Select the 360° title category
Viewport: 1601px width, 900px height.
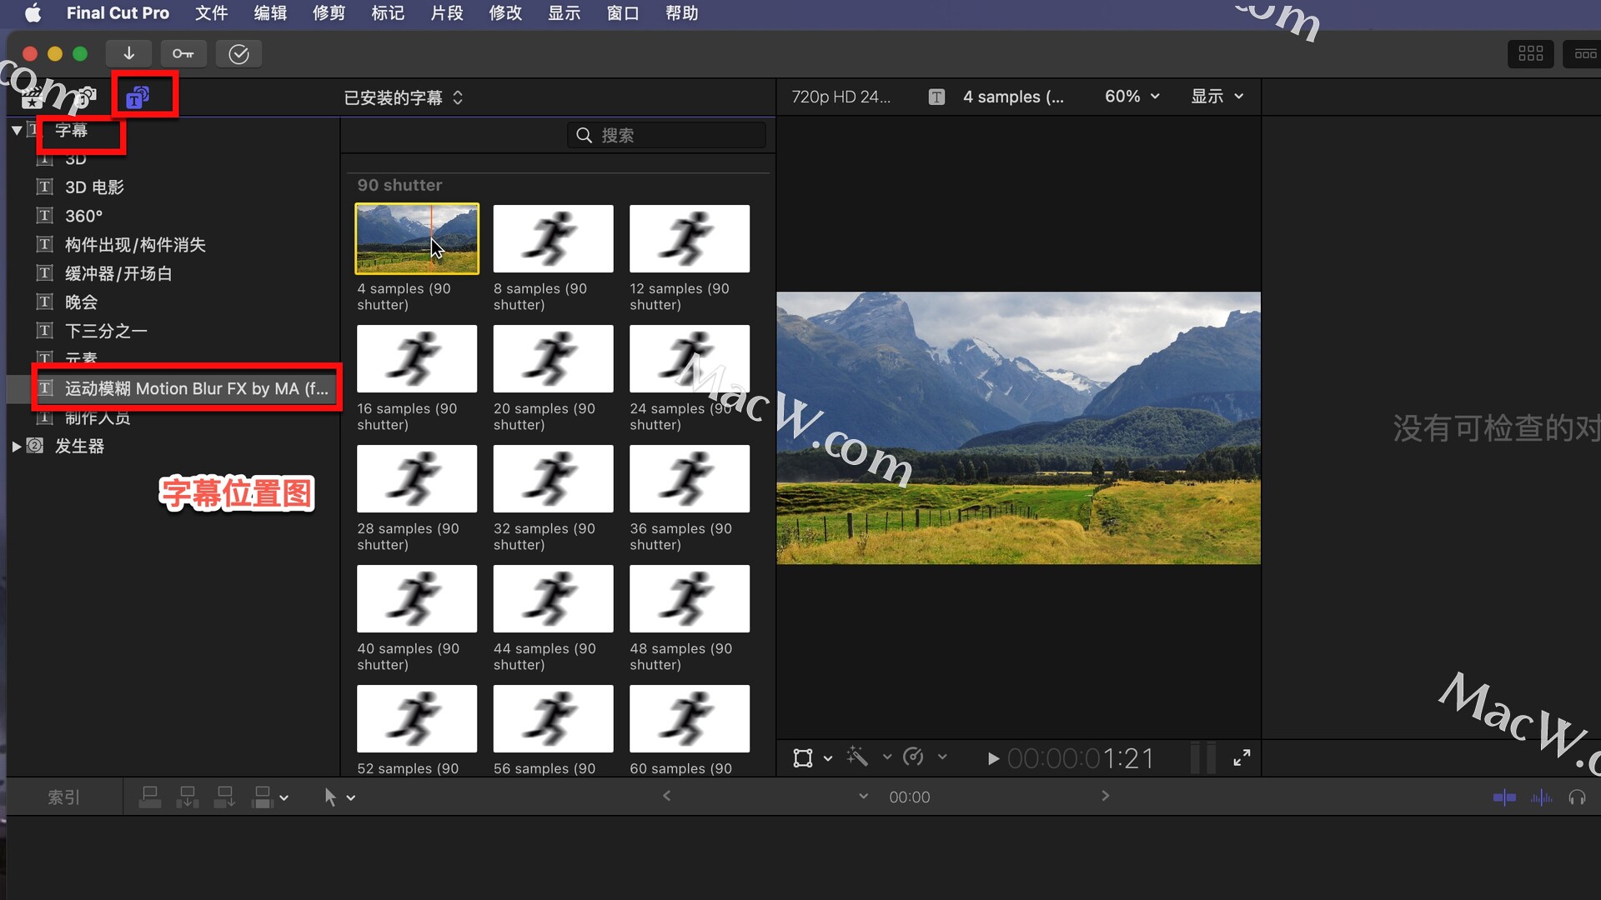click(x=83, y=216)
